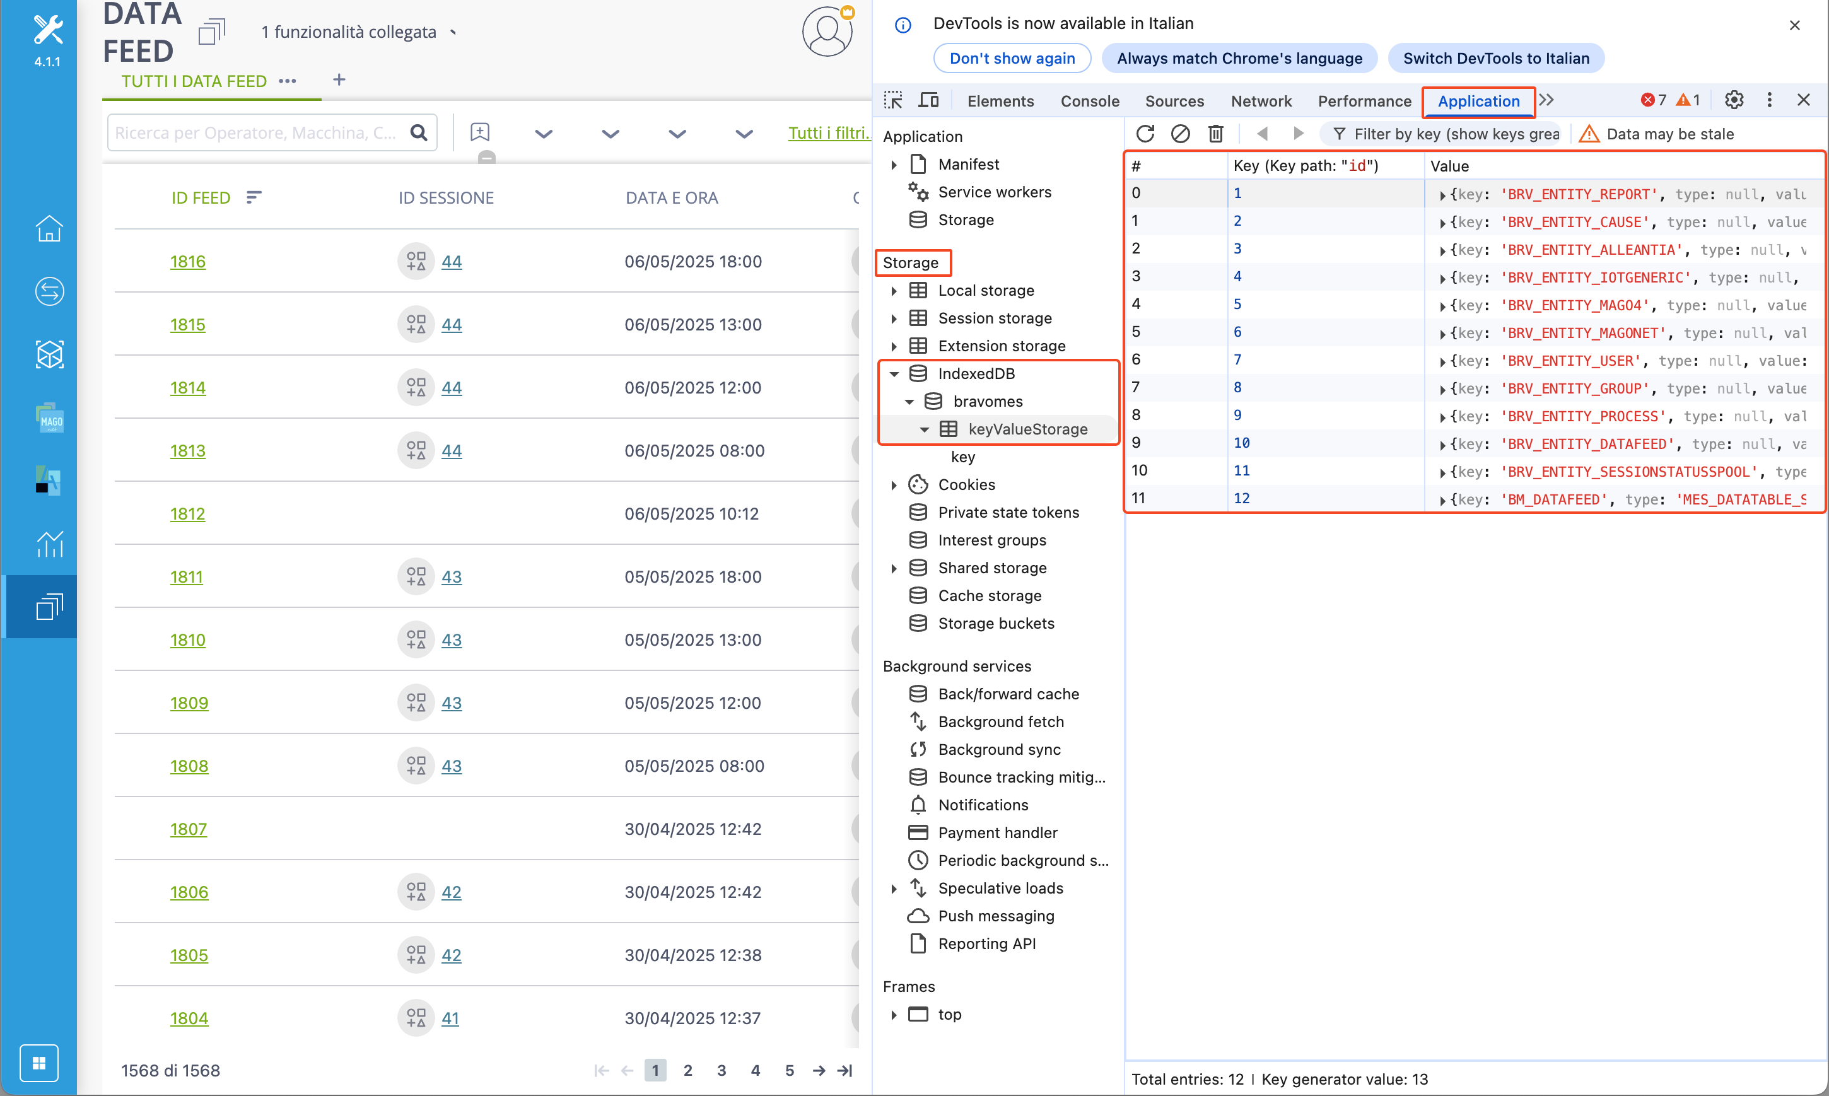Open DevTools settings gear
Image resolution: width=1829 pixels, height=1096 pixels.
(1734, 100)
